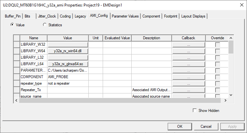
Task: Click the Value column header
Action: (x=68, y=38)
